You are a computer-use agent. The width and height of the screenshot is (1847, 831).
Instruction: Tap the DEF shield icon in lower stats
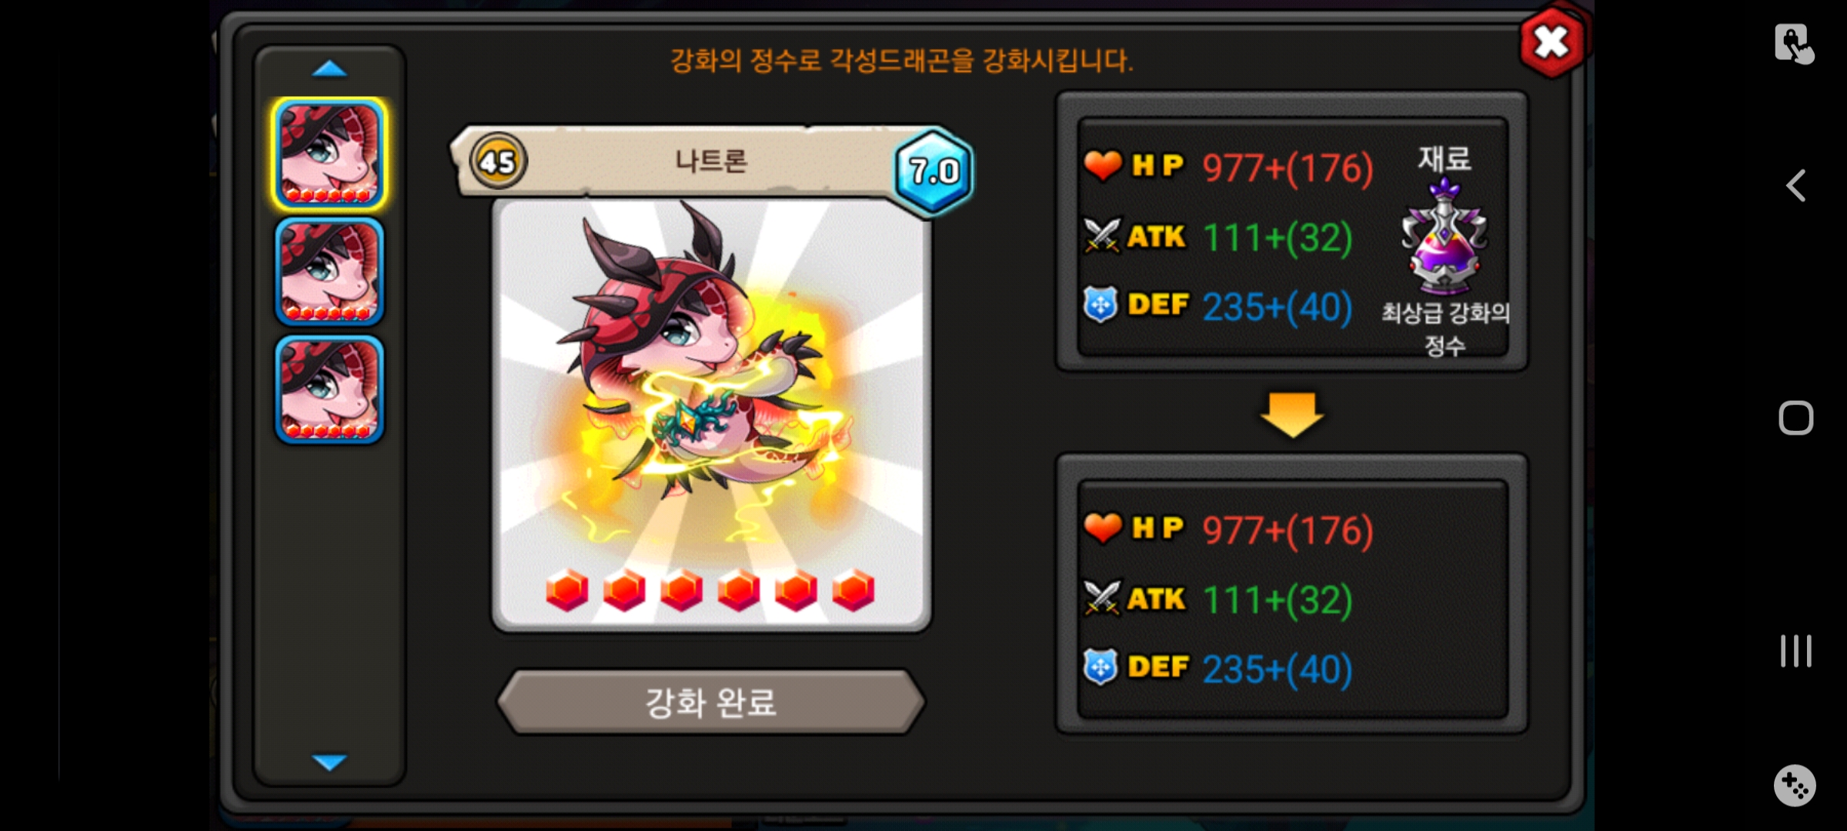pyautogui.click(x=1101, y=667)
